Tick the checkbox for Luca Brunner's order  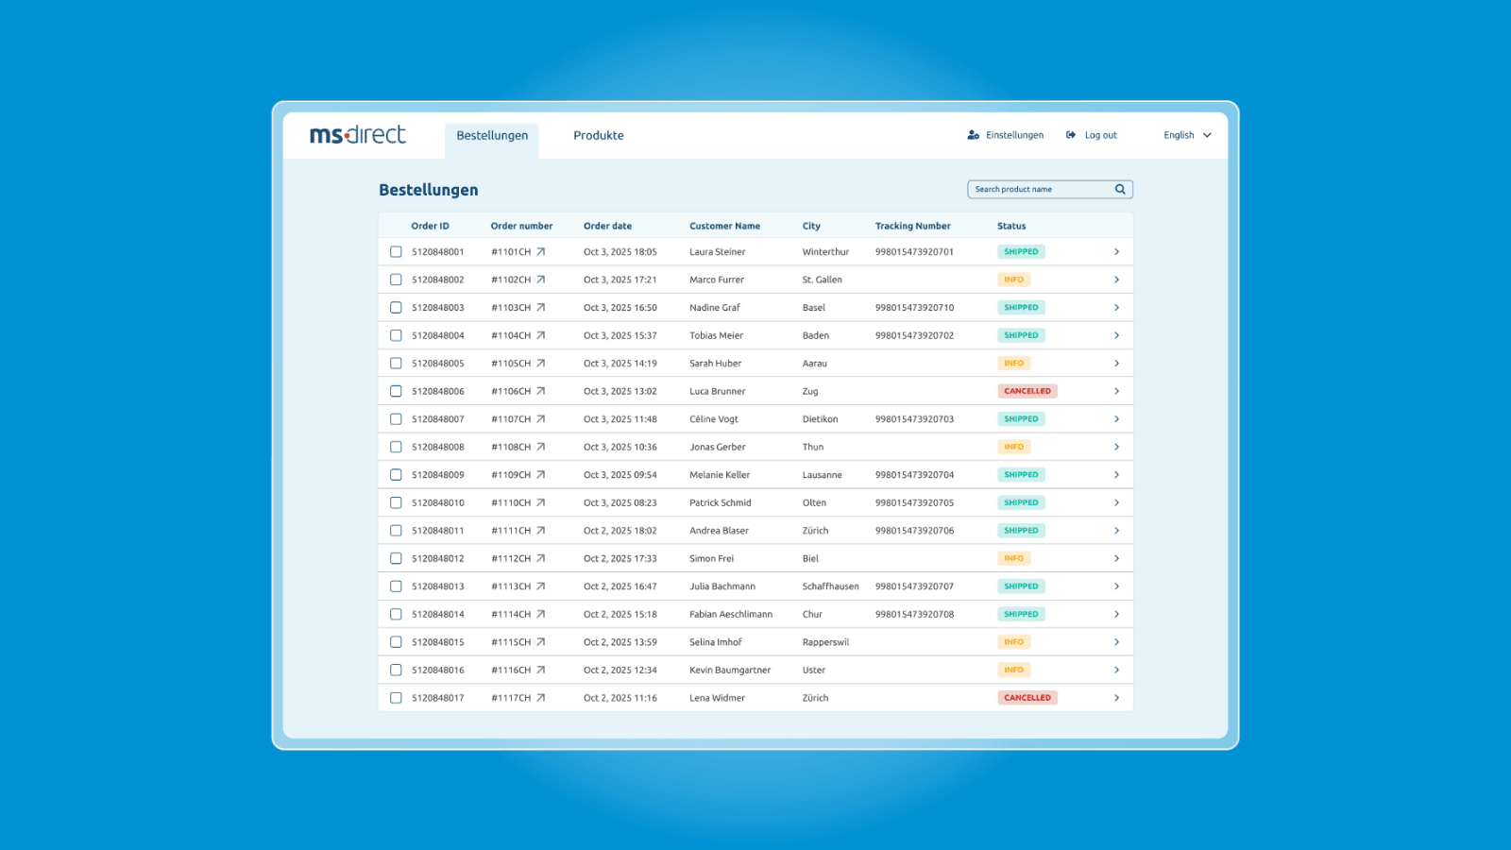point(396,391)
